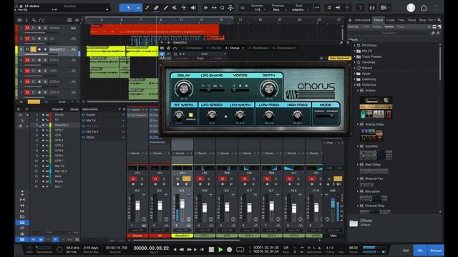Toggle the Chorus plugin power button
This screenshot has width=458, height=257.
click(x=162, y=54)
